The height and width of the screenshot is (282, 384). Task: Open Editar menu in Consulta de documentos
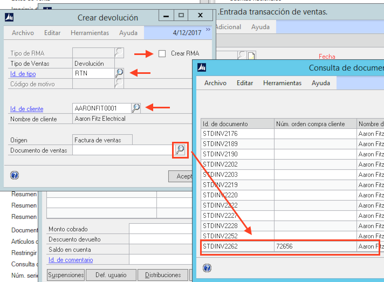245,83
